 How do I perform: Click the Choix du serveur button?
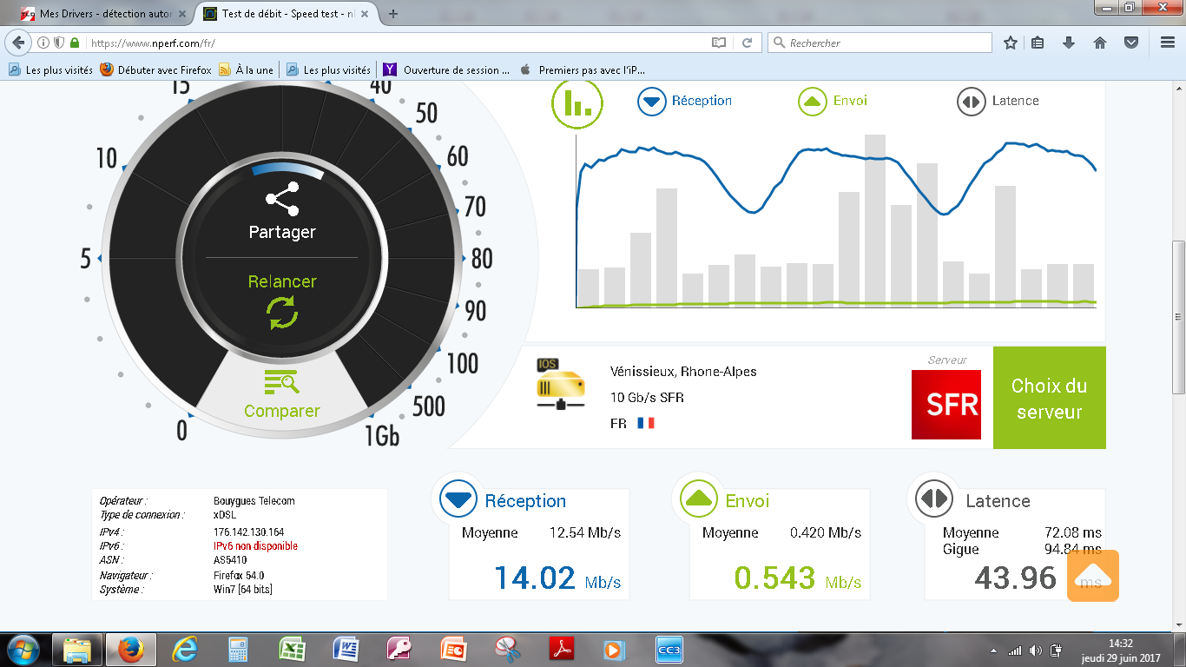pyautogui.click(x=1049, y=398)
